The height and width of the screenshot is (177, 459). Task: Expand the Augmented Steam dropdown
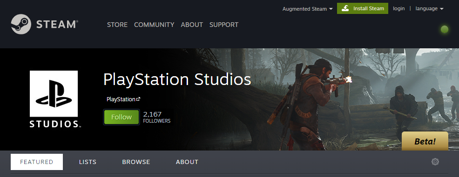[307, 9]
